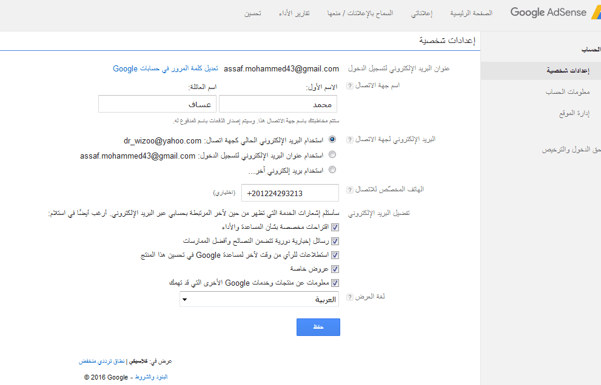This screenshot has height=385, width=601.
Task: Click phone number field +201224293213
Action: [290, 193]
